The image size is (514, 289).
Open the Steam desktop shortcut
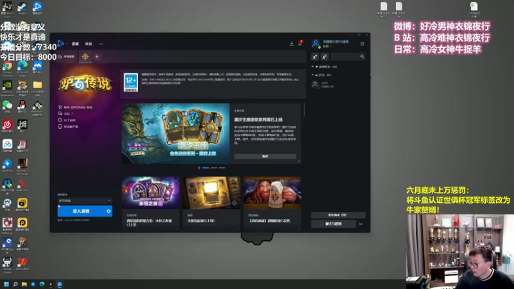click(x=22, y=8)
